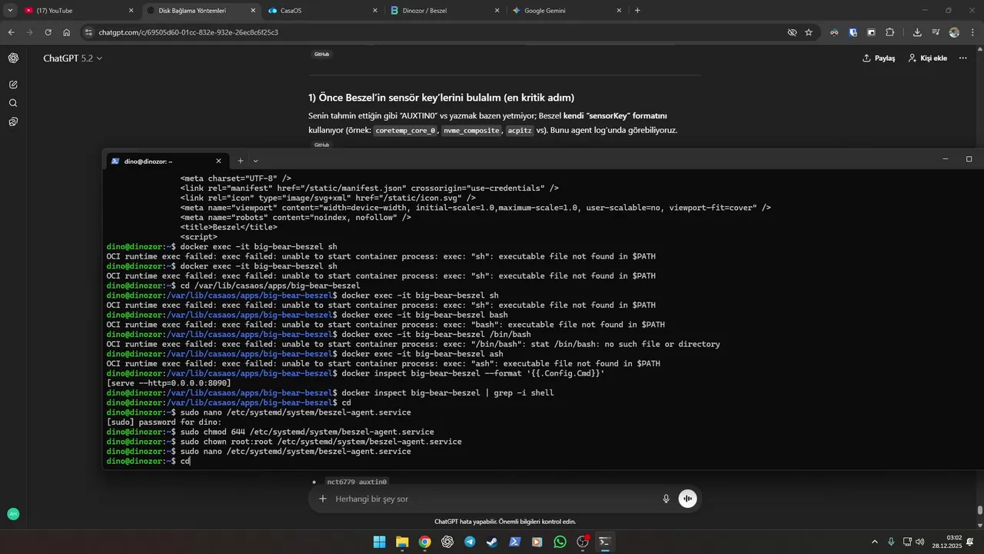Open File Explorer from the taskbar
The image size is (984, 554).
401,542
